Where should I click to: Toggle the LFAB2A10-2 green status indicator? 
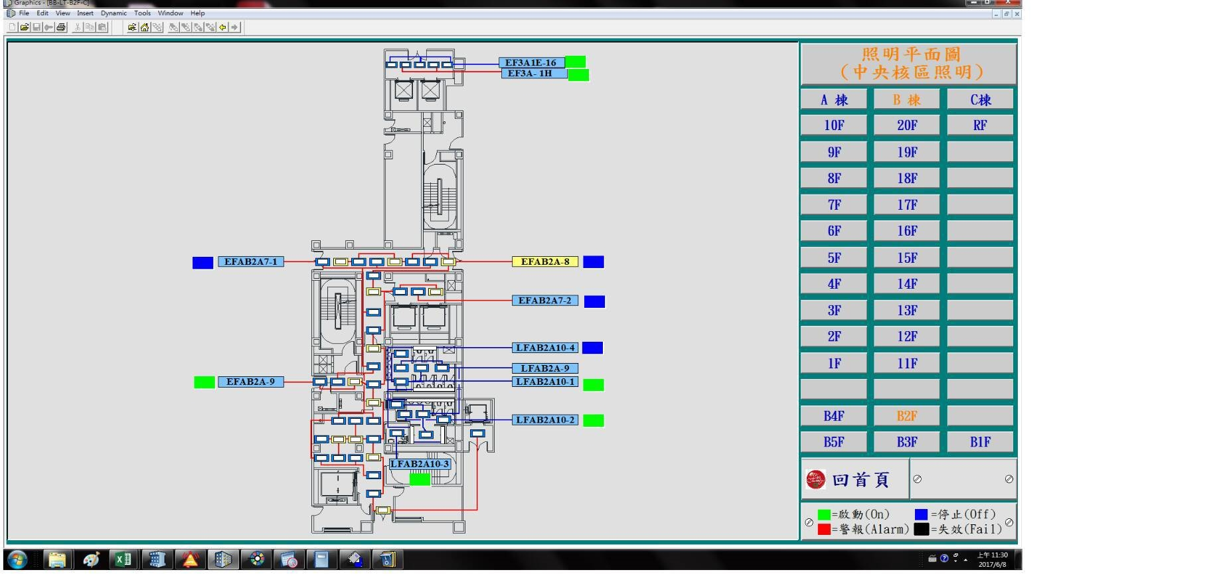pyautogui.click(x=593, y=421)
